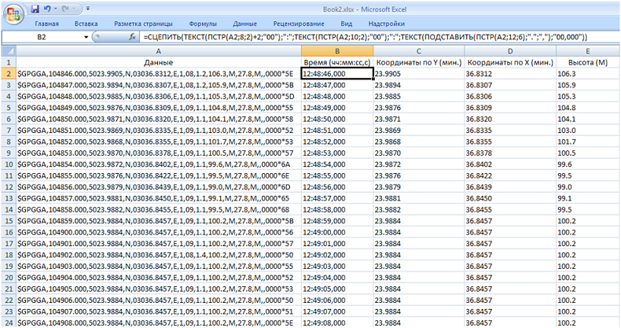Switch to Разметка страницы tab

(x=143, y=24)
